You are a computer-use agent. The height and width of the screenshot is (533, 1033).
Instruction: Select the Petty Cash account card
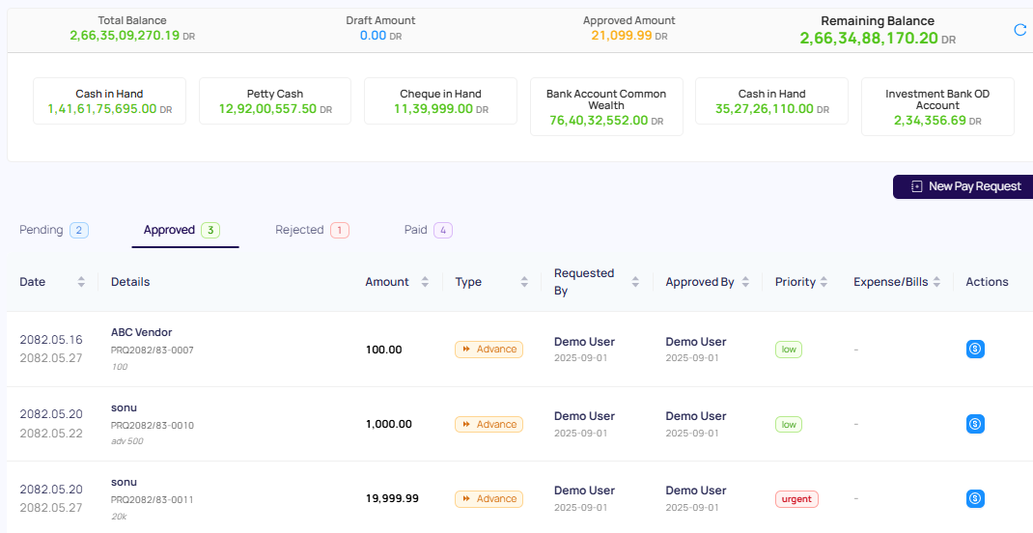(275, 101)
